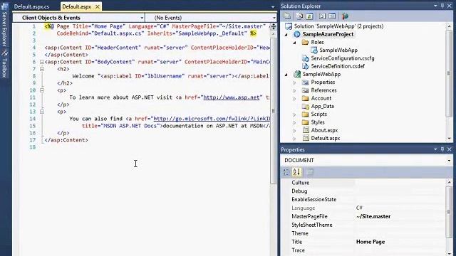Click the http://www.asp.net link in code
The image size is (456, 256).
(231, 97)
